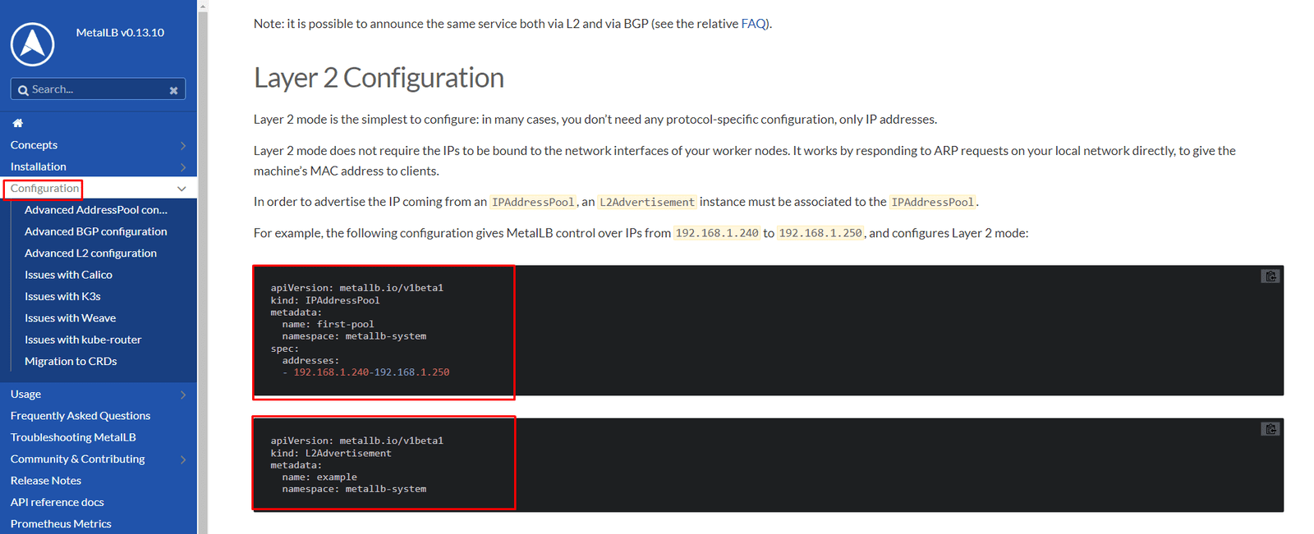The width and height of the screenshot is (1314, 534).
Task: Open Migration to CRDs page
Action: click(71, 361)
